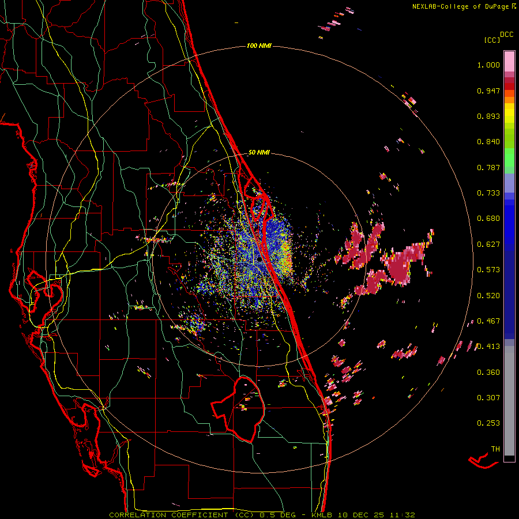519x519 pixels.
Task: Click the 0.573 scale label
Action: click(x=488, y=270)
